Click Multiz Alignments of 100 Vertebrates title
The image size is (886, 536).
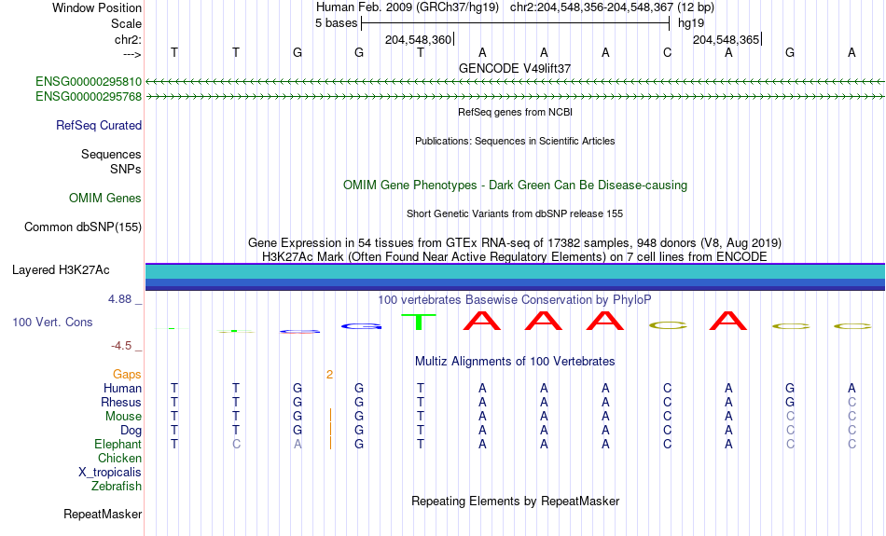(x=515, y=362)
